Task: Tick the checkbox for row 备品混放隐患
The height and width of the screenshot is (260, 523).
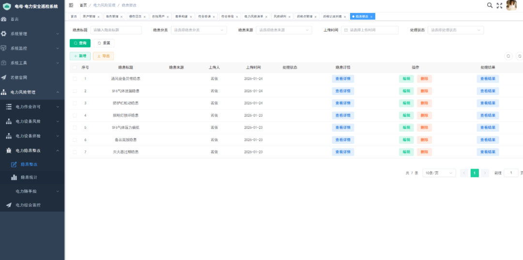Action: tap(75, 139)
